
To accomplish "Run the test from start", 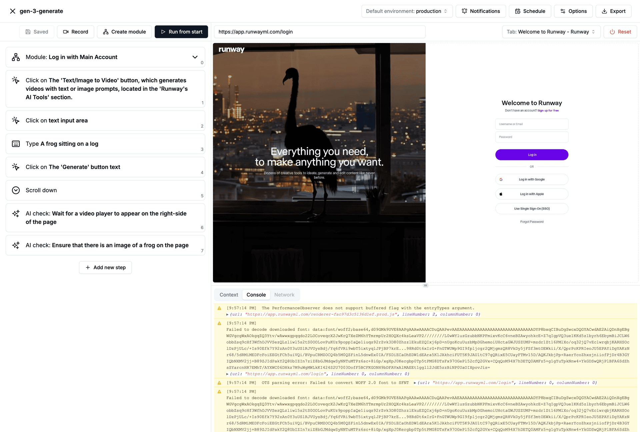I will click(181, 32).
